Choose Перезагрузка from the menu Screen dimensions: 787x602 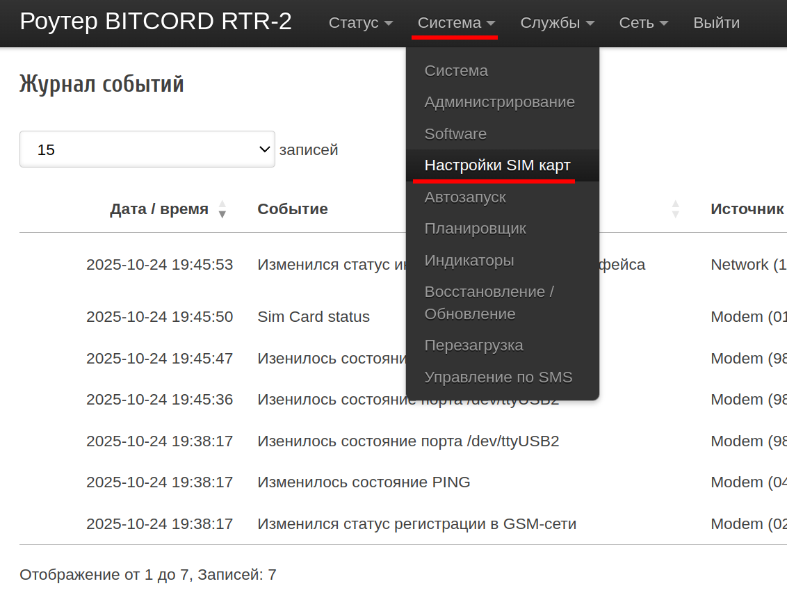coord(473,345)
